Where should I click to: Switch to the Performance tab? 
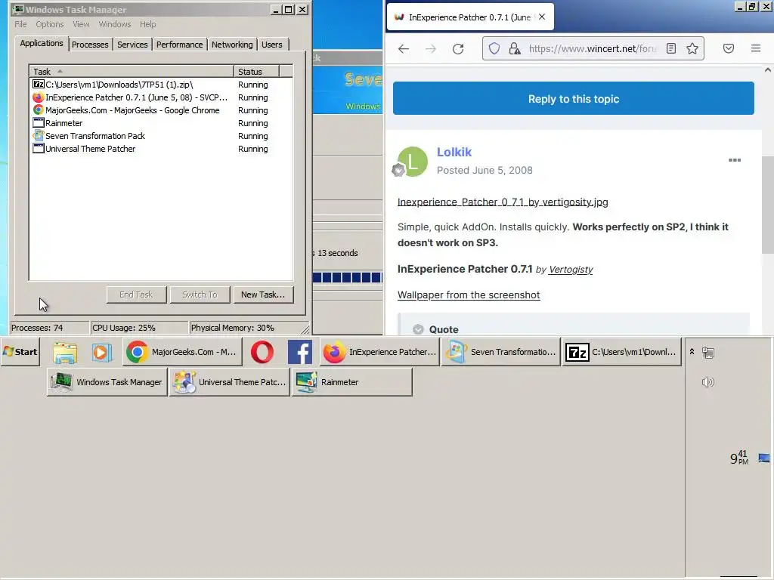coord(179,45)
